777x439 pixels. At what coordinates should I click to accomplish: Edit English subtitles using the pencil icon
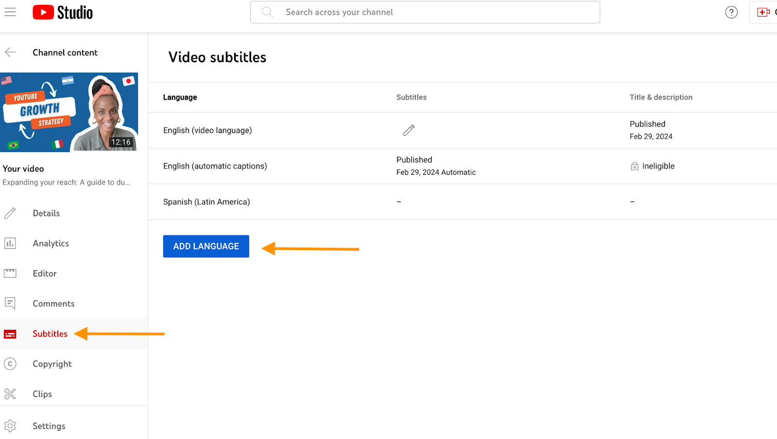(408, 130)
